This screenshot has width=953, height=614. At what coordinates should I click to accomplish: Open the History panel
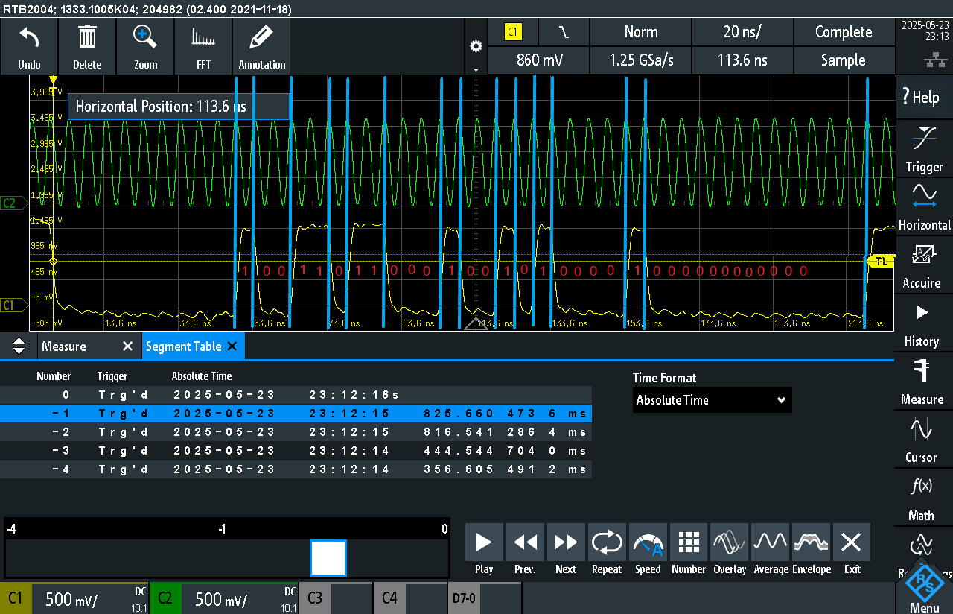[x=923, y=323]
